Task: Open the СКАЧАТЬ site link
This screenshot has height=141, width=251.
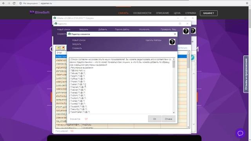Action: tap(123, 13)
